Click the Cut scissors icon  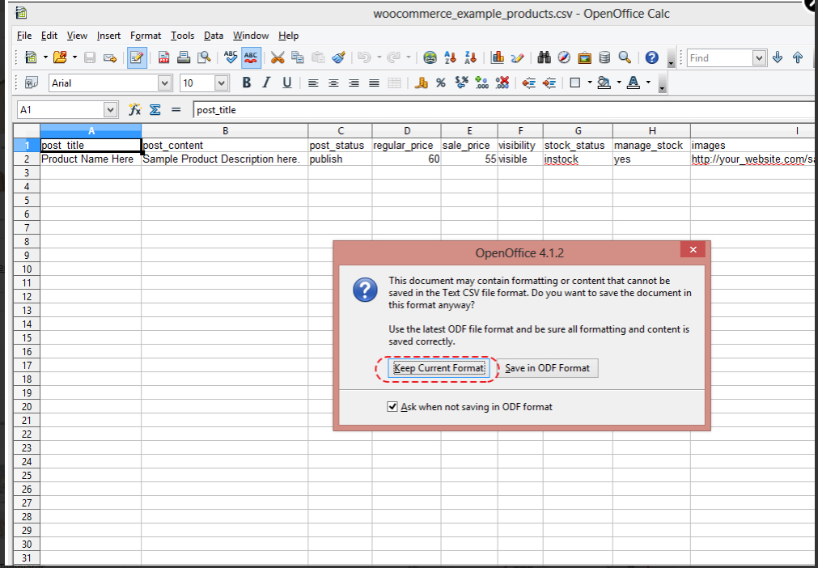pyautogui.click(x=278, y=58)
